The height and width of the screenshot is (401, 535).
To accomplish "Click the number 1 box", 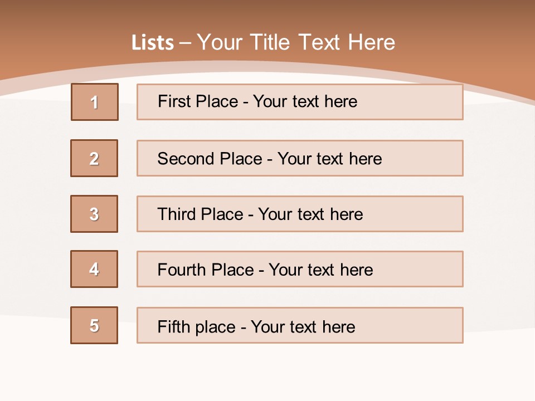I will click(x=95, y=102).
